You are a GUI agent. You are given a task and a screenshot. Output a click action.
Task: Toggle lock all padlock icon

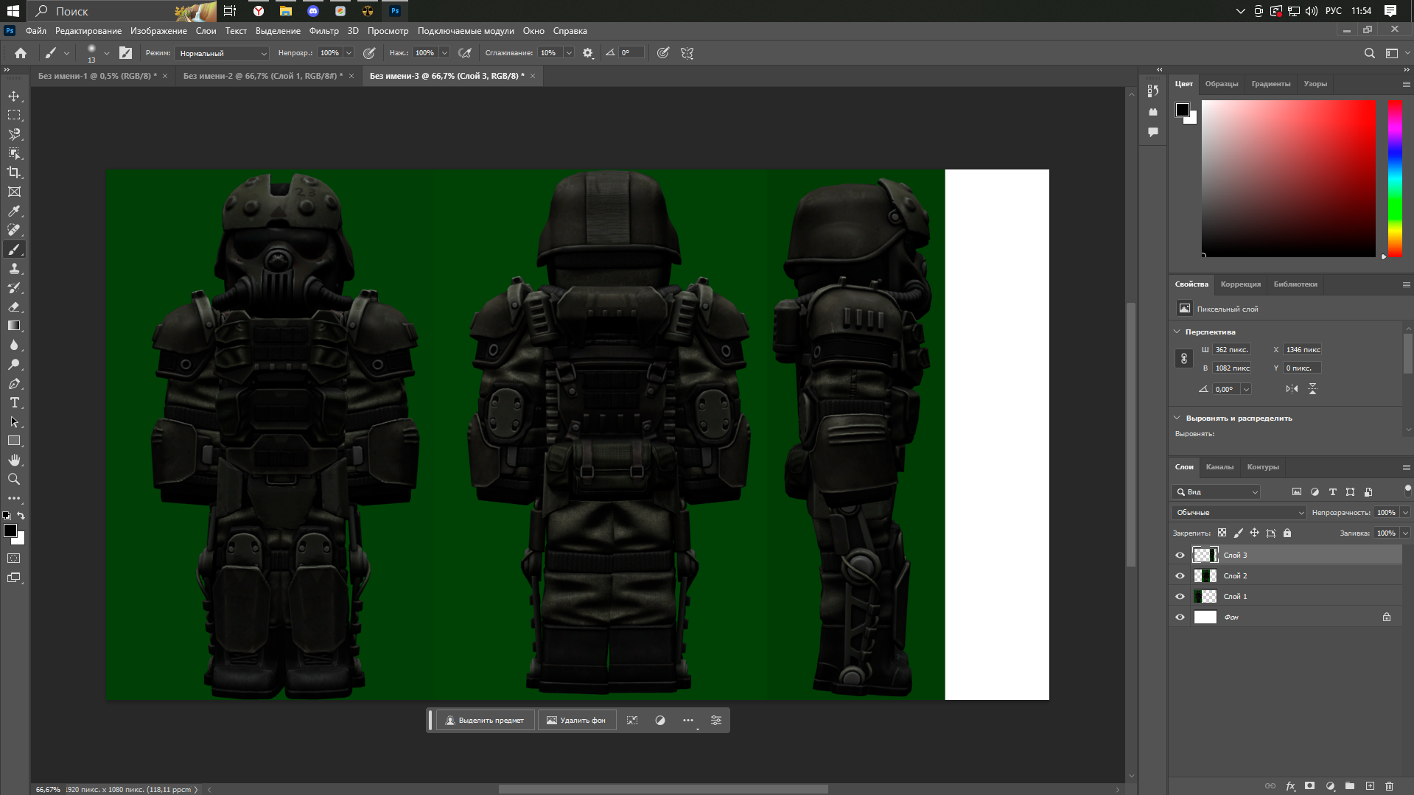1287,533
